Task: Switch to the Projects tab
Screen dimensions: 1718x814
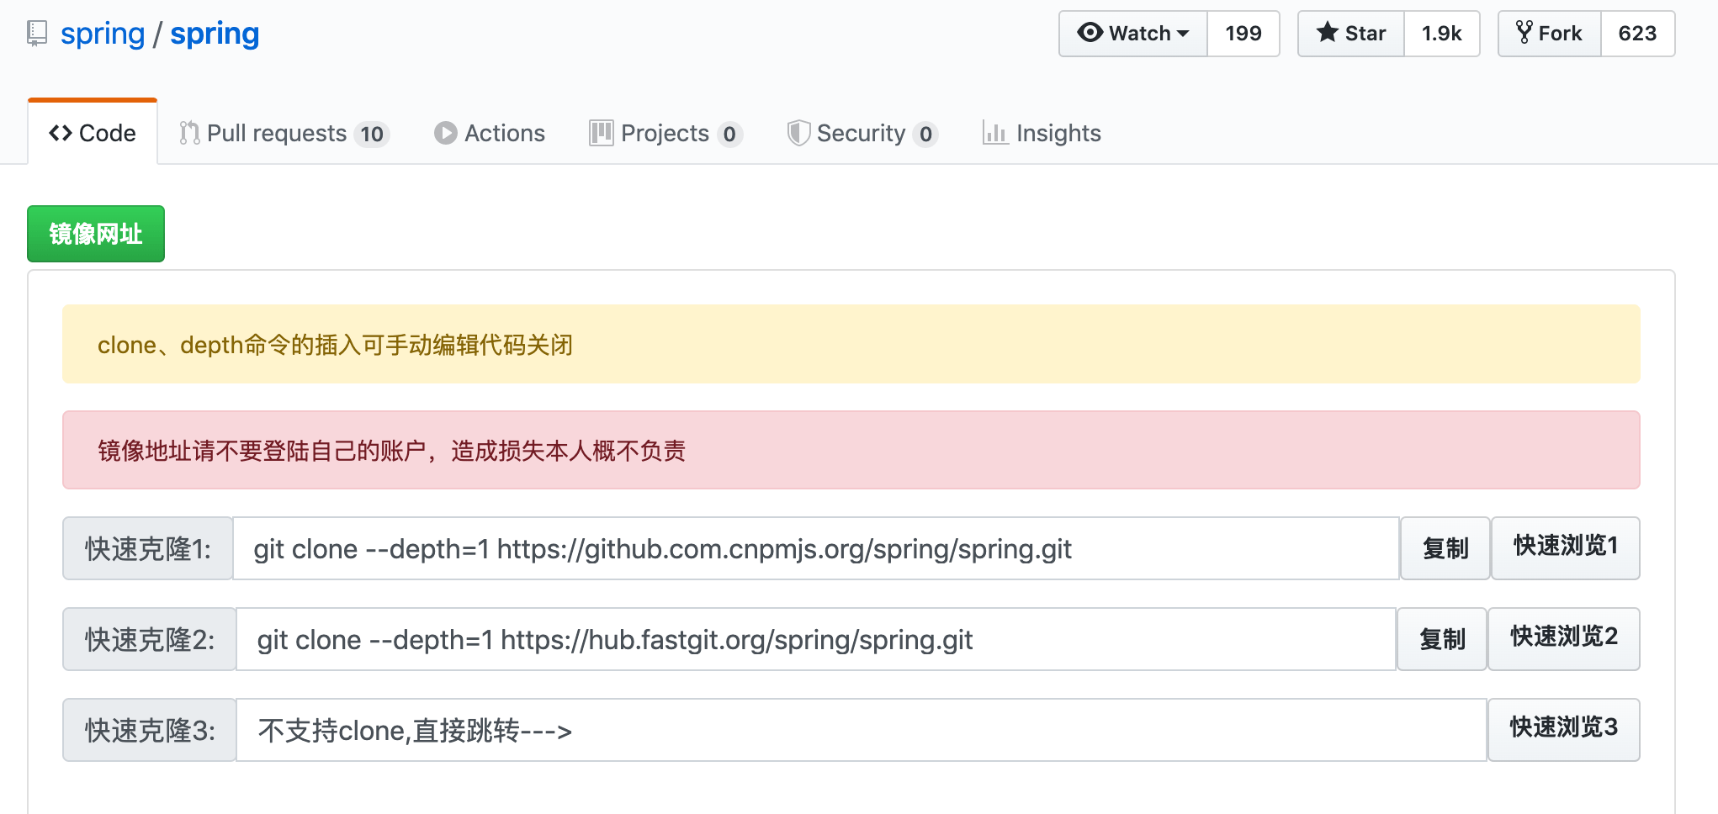Action: pyautogui.click(x=665, y=133)
